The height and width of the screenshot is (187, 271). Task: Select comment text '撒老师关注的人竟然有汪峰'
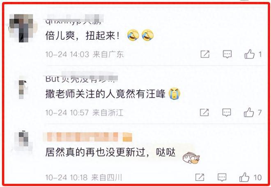106,94
